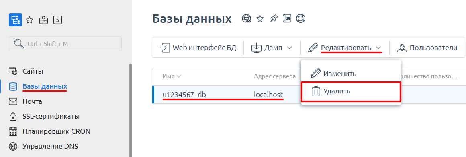Open Сайты in the sidebar
Image resolution: width=466 pixels, height=157 pixels.
point(33,71)
